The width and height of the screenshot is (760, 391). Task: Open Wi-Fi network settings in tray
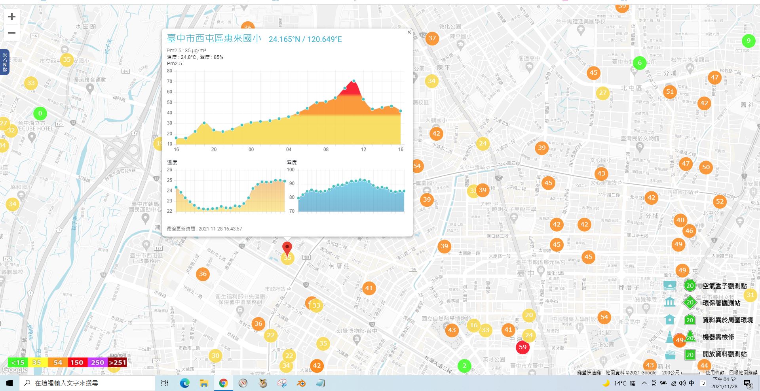(673, 383)
